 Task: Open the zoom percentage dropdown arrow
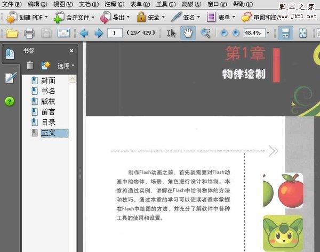click(x=268, y=33)
